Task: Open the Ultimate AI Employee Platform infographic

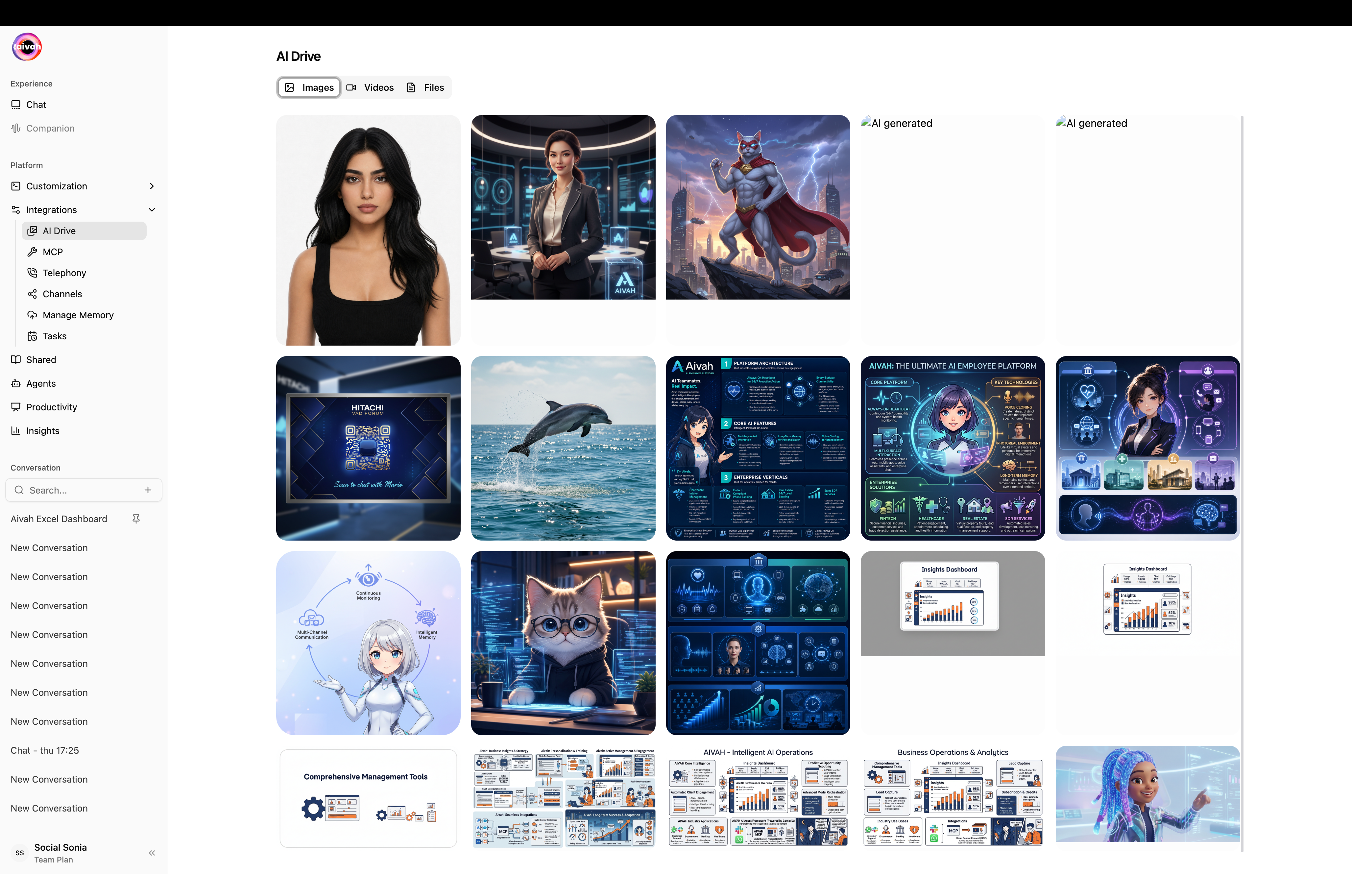Action: pos(953,449)
